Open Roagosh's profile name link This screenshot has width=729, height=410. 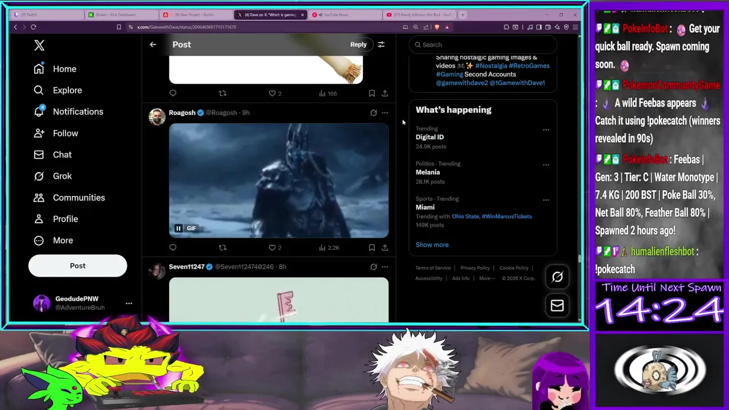[x=182, y=113]
